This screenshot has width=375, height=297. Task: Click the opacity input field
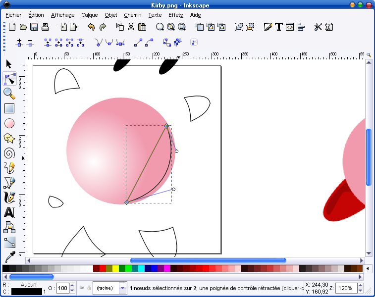pos(63,288)
